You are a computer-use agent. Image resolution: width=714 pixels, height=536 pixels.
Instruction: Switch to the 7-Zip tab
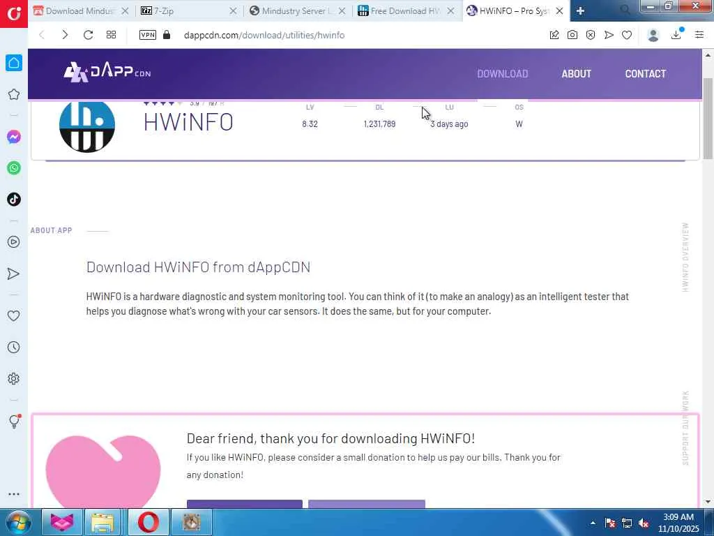(182, 11)
